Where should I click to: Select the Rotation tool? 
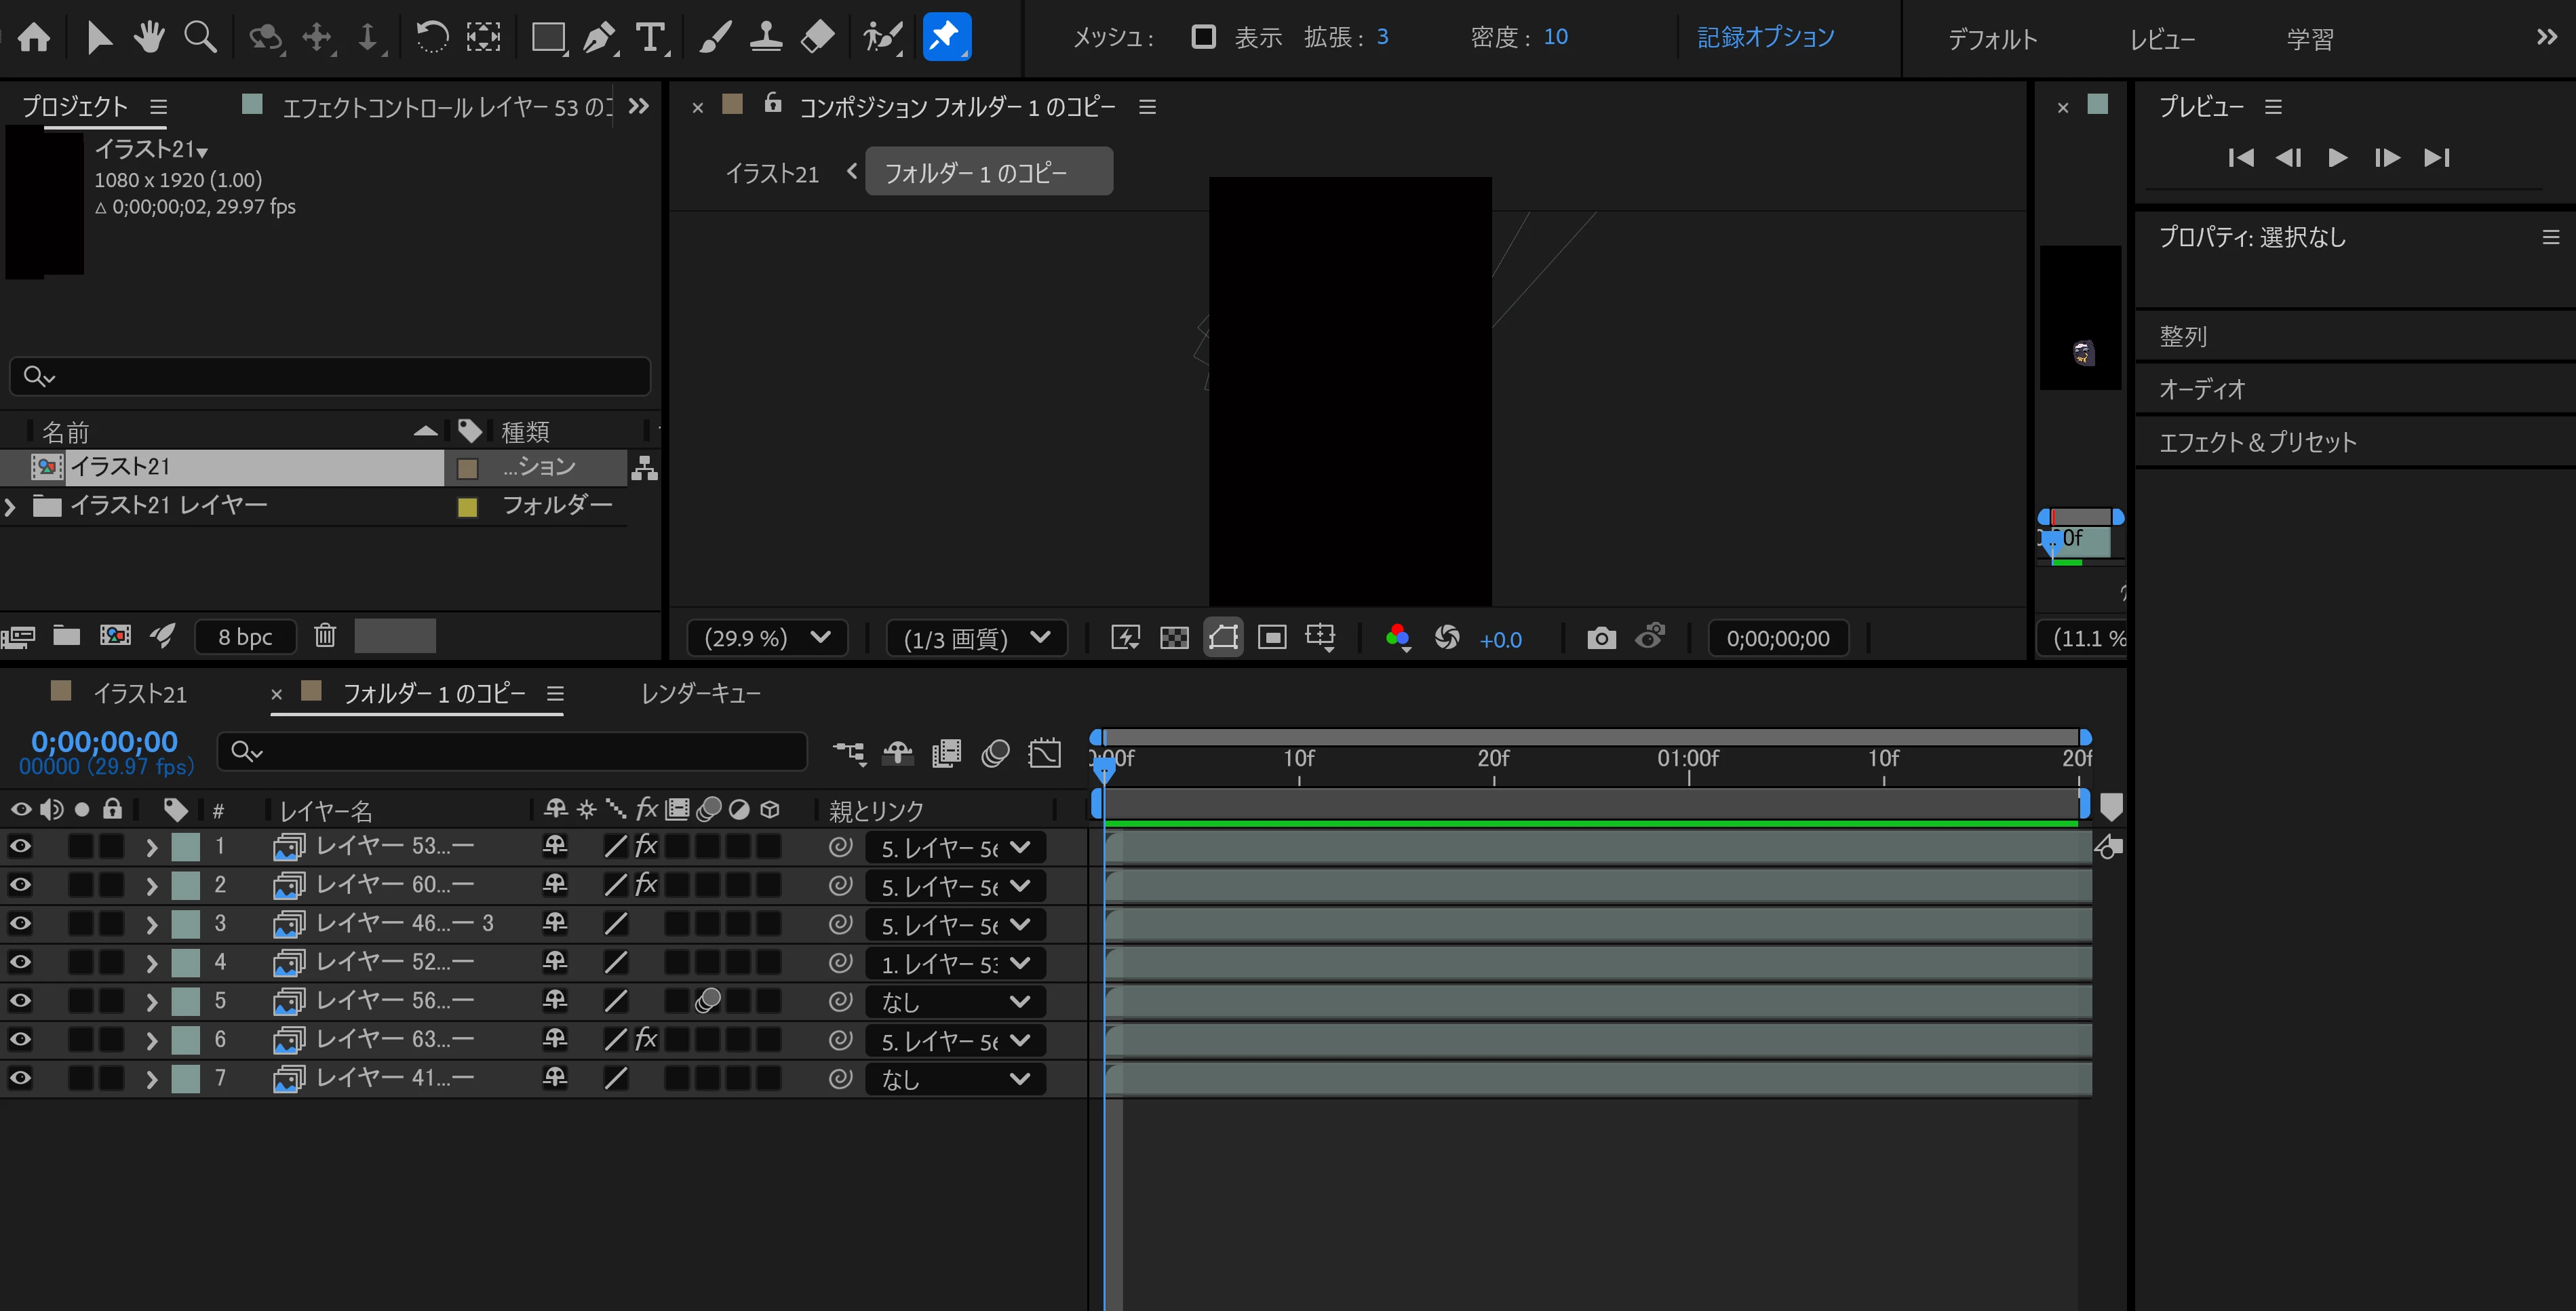coord(432,38)
